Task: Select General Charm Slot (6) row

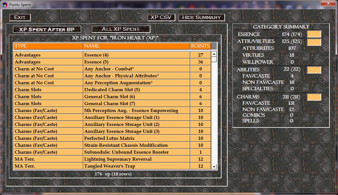Action: point(112,97)
